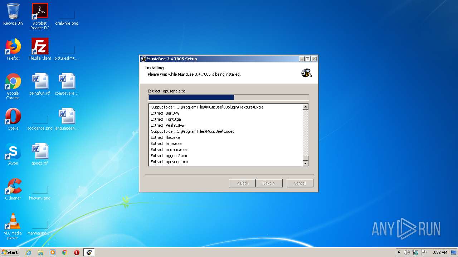Select 'Extract: Peaks.JPG' log line
This screenshot has height=257, width=458.
tap(167, 125)
